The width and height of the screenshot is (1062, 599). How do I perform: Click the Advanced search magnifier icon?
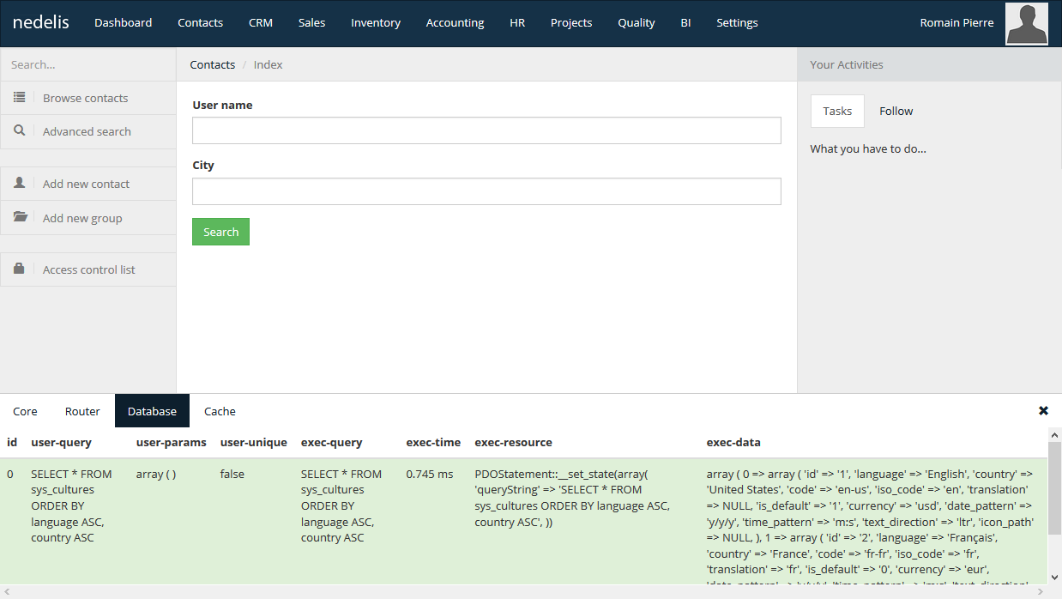point(19,131)
